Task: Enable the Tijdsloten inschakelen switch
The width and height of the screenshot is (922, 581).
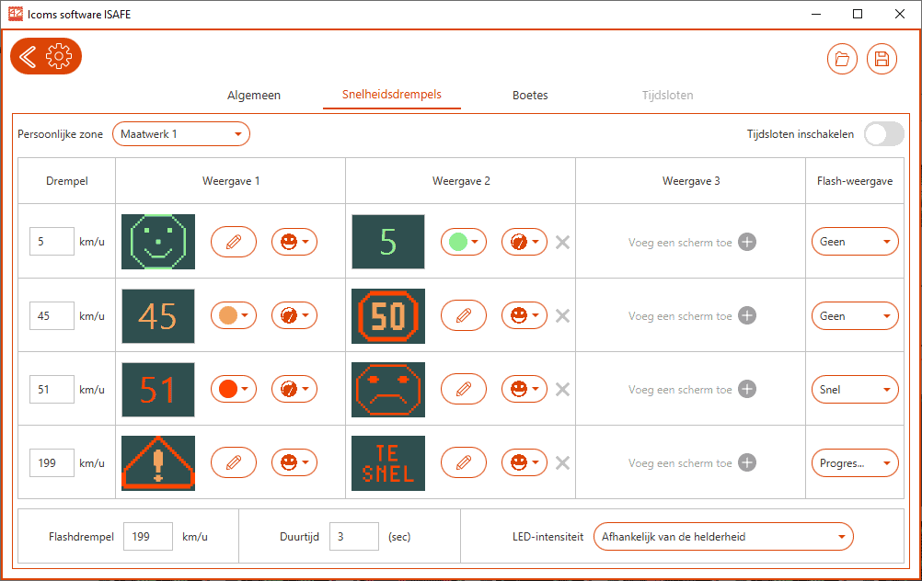Action: coord(883,134)
